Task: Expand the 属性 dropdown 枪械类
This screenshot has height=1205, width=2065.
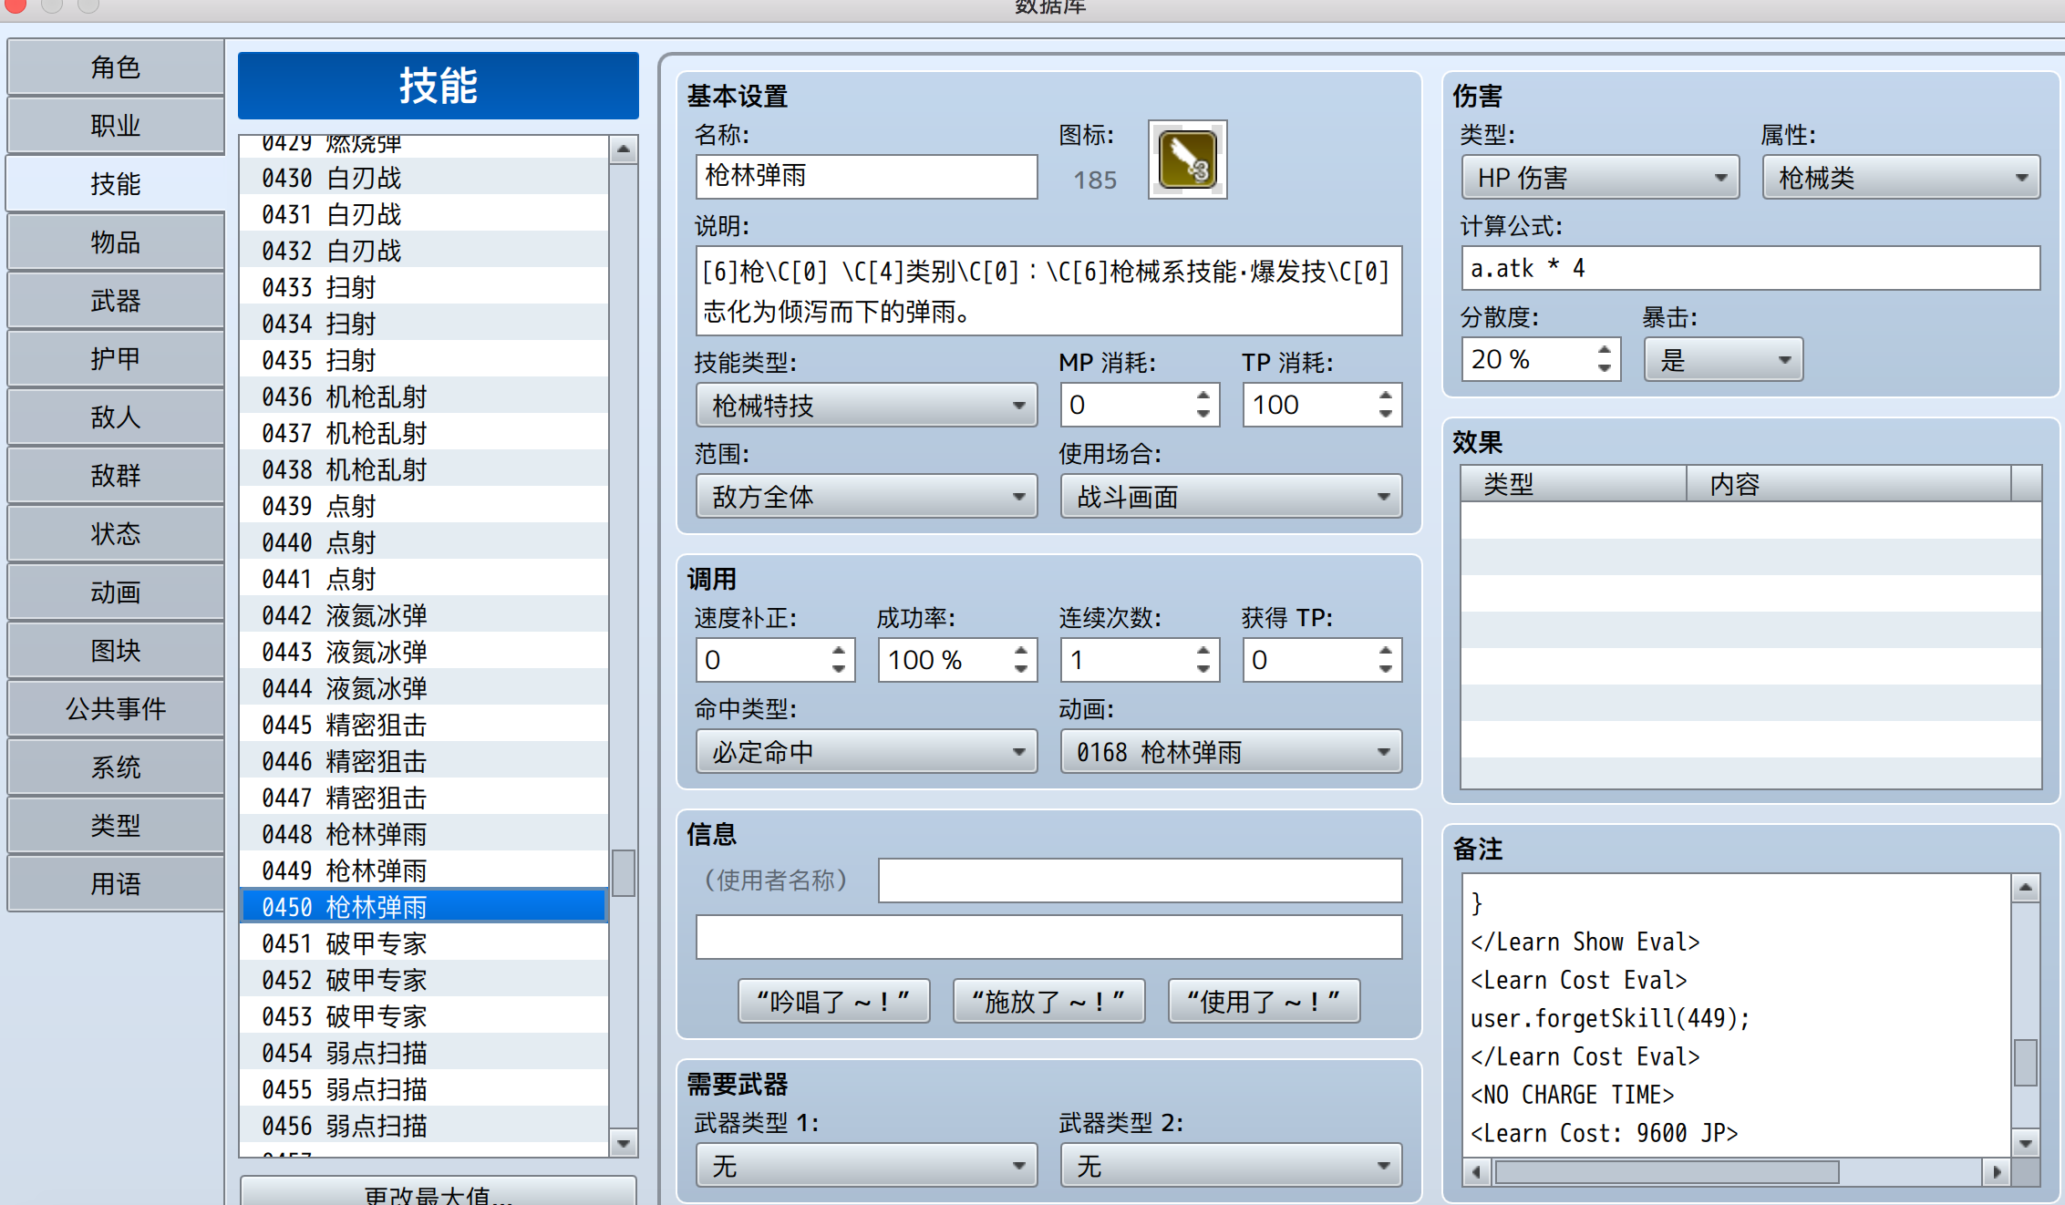Action: click(x=1901, y=178)
